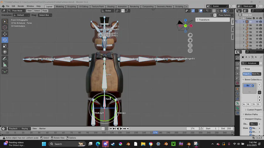The height and width of the screenshot is (148, 264).
Task: Activate the Cursor tool
Action: (5, 27)
